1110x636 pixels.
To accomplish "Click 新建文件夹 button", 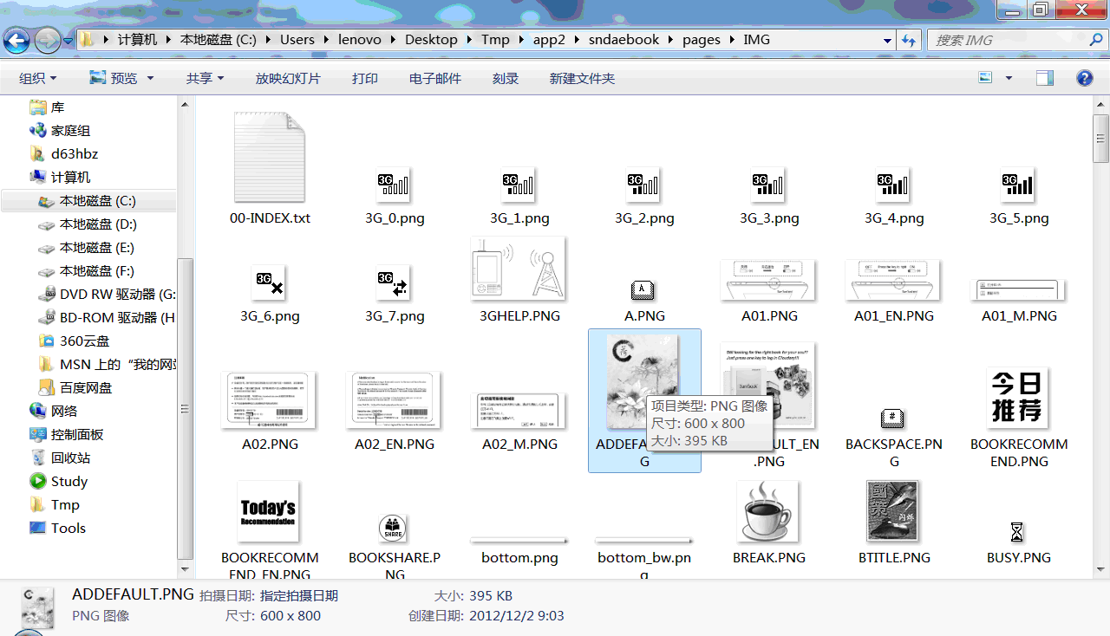I will (x=582, y=78).
